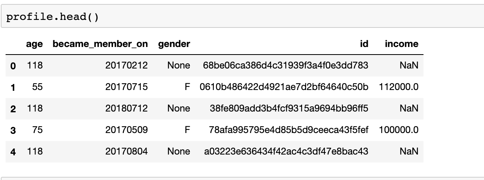Click the age value 55

point(37,87)
